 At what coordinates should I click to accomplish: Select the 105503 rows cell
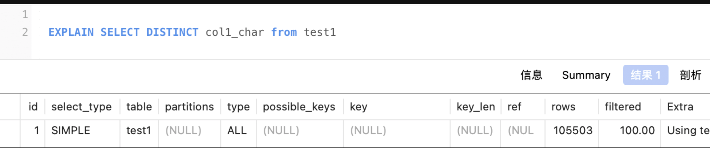573,130
